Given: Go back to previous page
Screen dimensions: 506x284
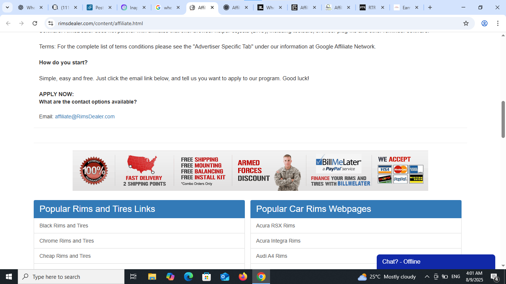Looking at the screenshot, I should tap(8, 23).
